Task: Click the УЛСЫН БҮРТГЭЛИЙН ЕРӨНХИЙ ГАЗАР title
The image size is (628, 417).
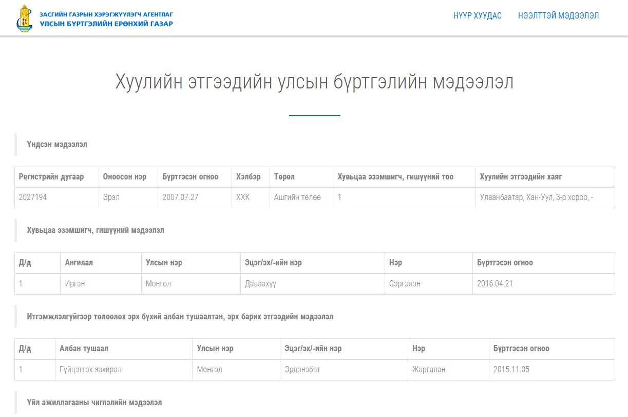Action: (x=106, y=24)
